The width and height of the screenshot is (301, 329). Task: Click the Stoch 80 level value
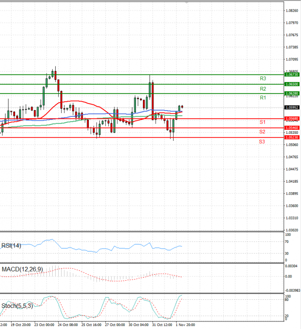287,300
